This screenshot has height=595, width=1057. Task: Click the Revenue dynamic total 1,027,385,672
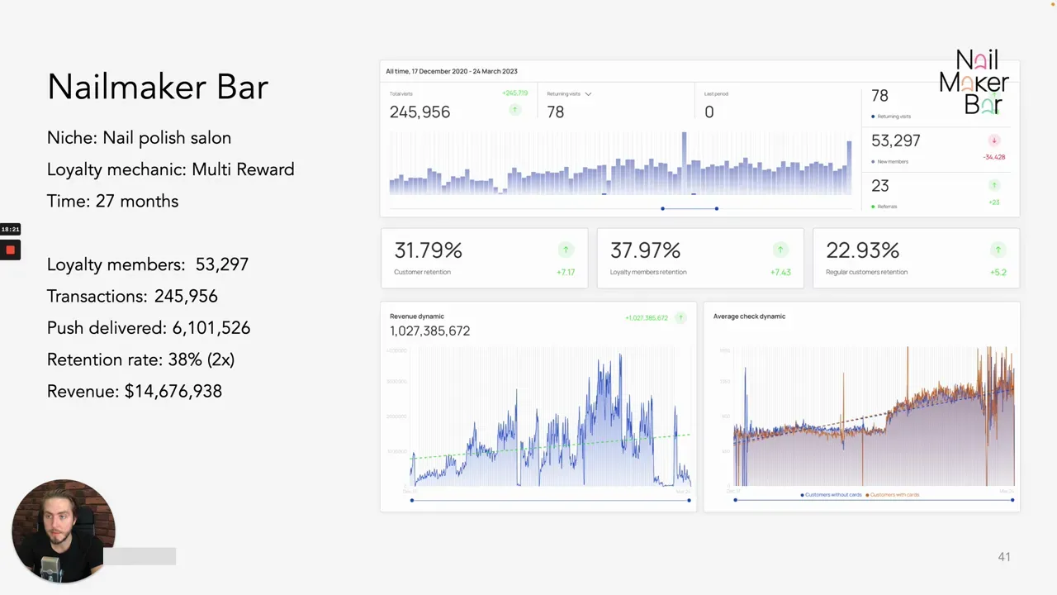429,331
